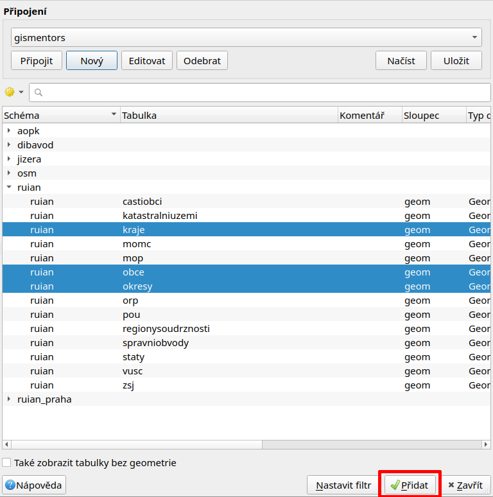Create a new connection with Nový
This screenshot has height=497, width=493.
[92, 60]
